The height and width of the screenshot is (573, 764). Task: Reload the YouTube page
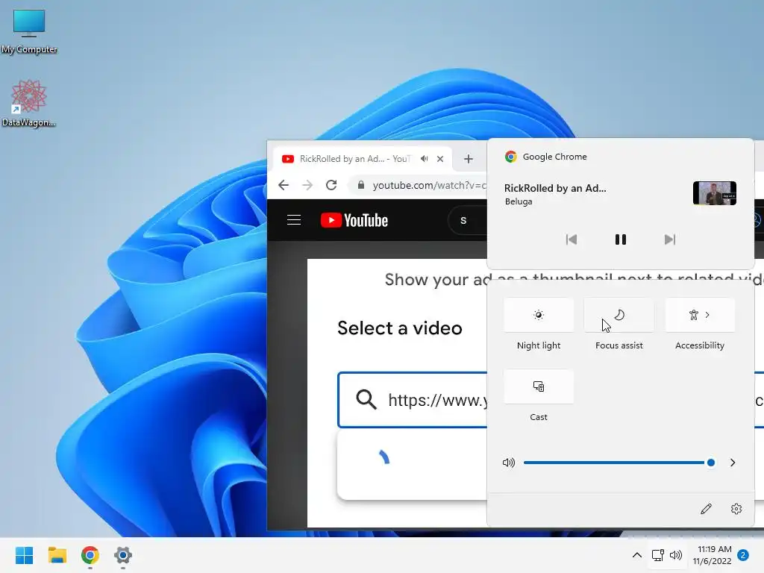pos(331,185)
